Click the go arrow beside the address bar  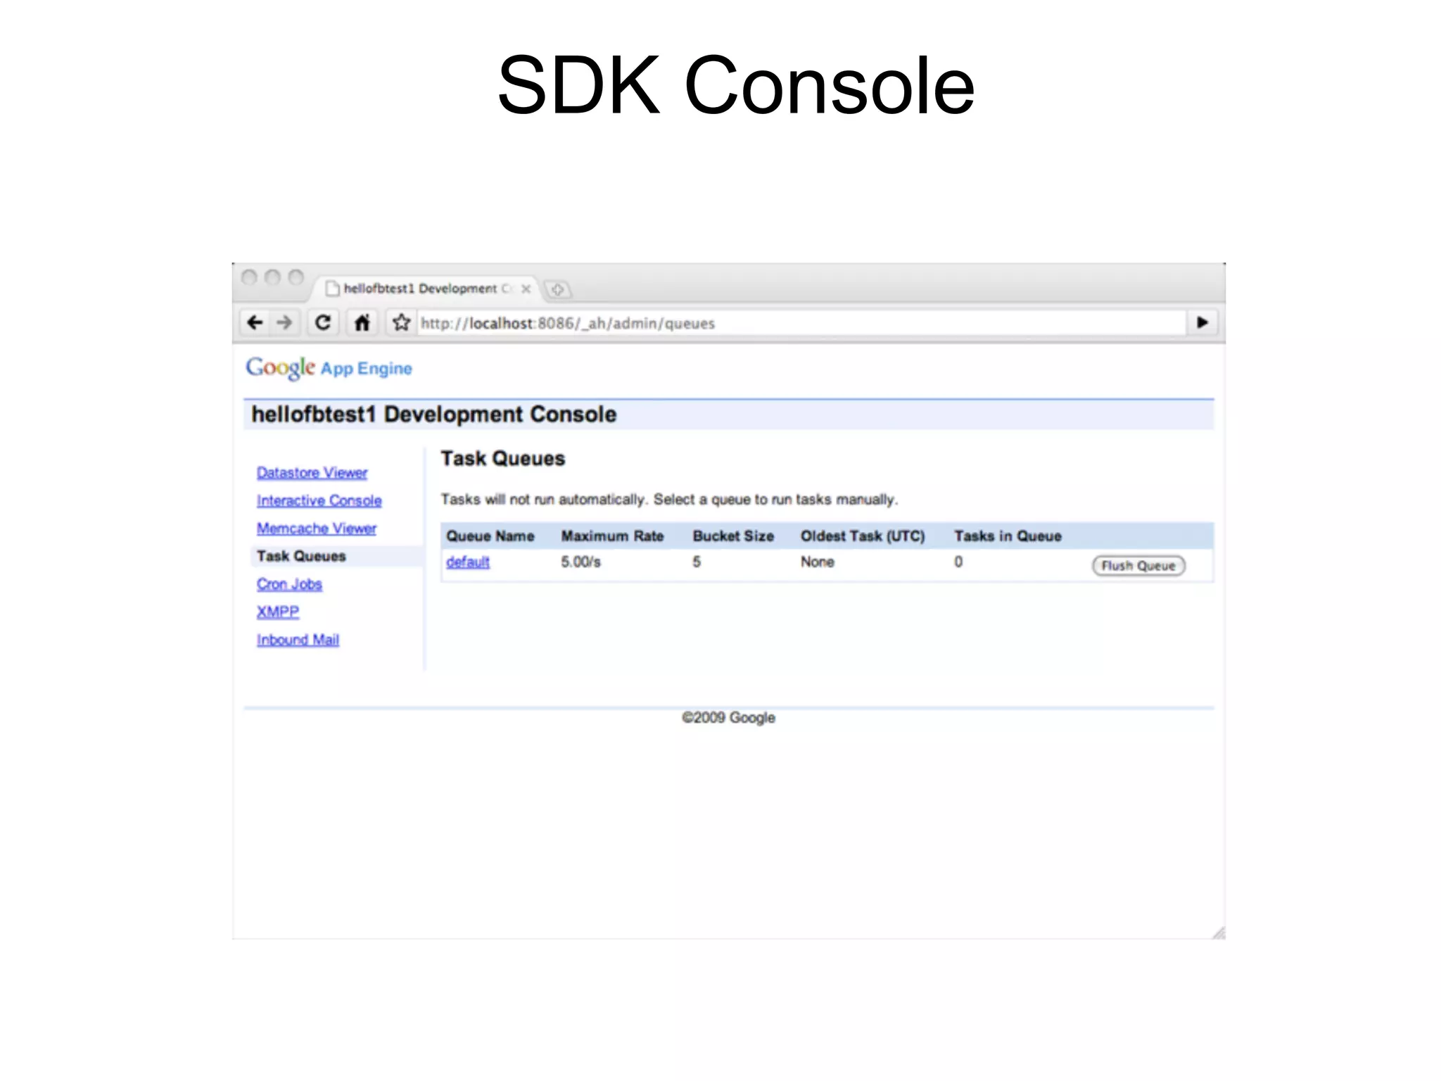pyautogui.click(x=1202, y=323)
